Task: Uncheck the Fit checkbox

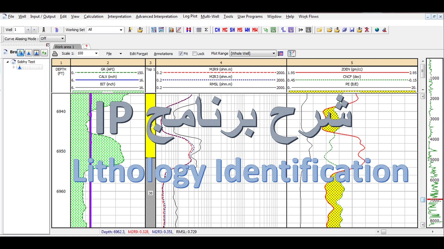Action: point(181,54)
